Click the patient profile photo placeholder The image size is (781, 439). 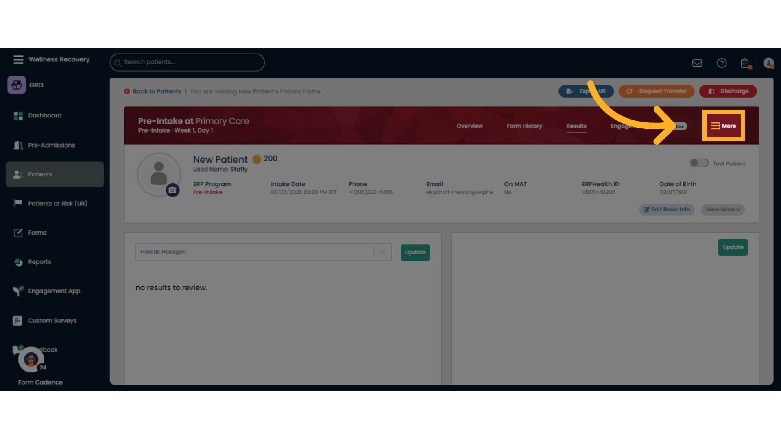[x=159, y=174]
